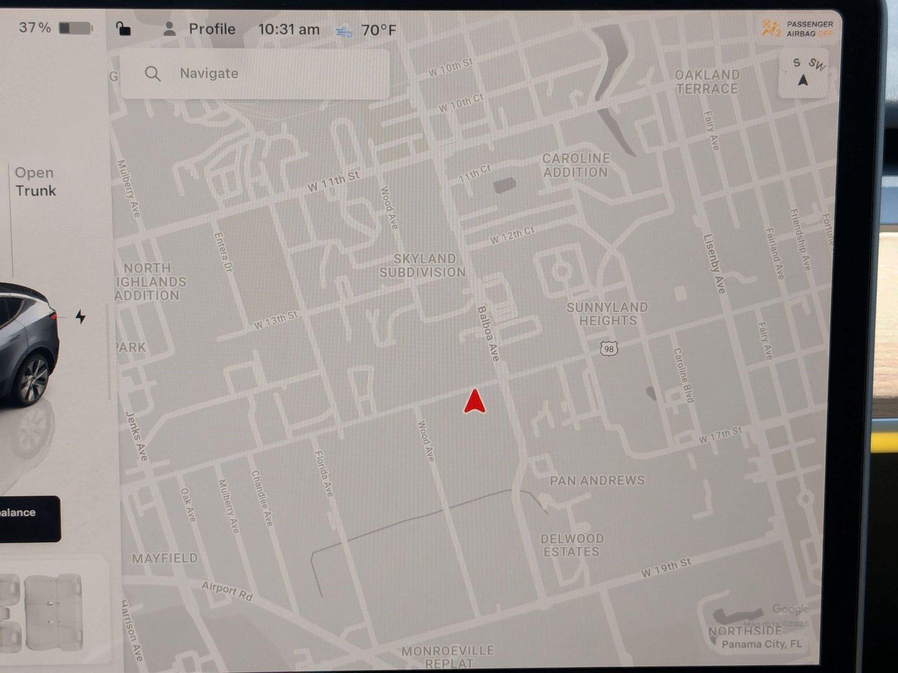Tap the W 11th St street label
This screenshot has height=673, width=898.
click(333, 182)
